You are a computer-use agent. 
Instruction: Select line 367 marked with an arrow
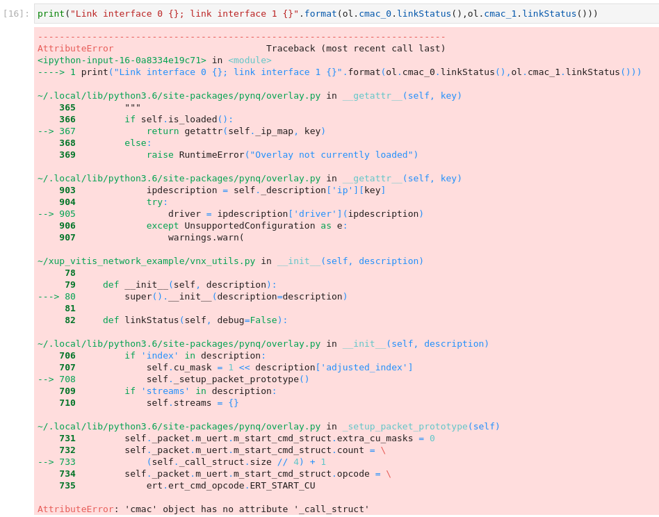209,131
